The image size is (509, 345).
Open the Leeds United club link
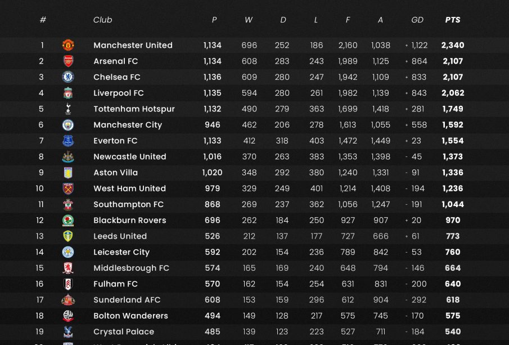(120, 236)
